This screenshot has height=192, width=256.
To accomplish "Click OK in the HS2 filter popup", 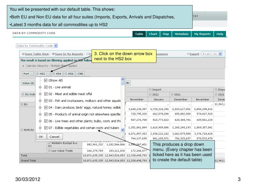I will pos(41,137).
